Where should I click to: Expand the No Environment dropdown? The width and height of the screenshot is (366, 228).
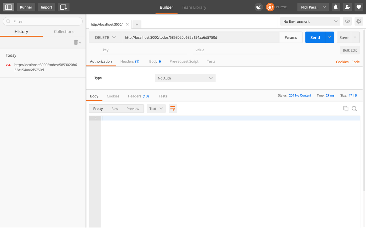click(x=310, y=21)
